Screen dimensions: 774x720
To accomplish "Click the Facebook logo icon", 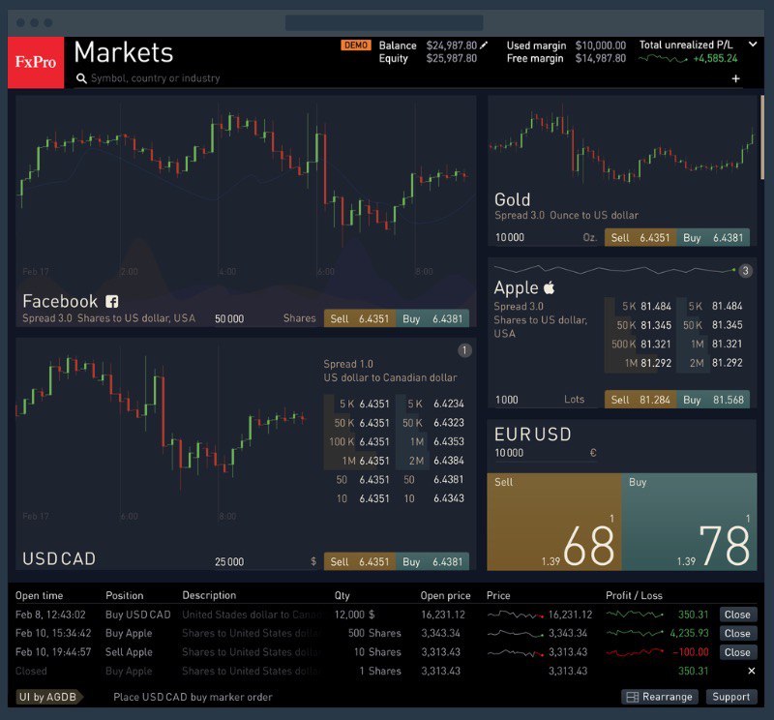I will coord(112,301).
